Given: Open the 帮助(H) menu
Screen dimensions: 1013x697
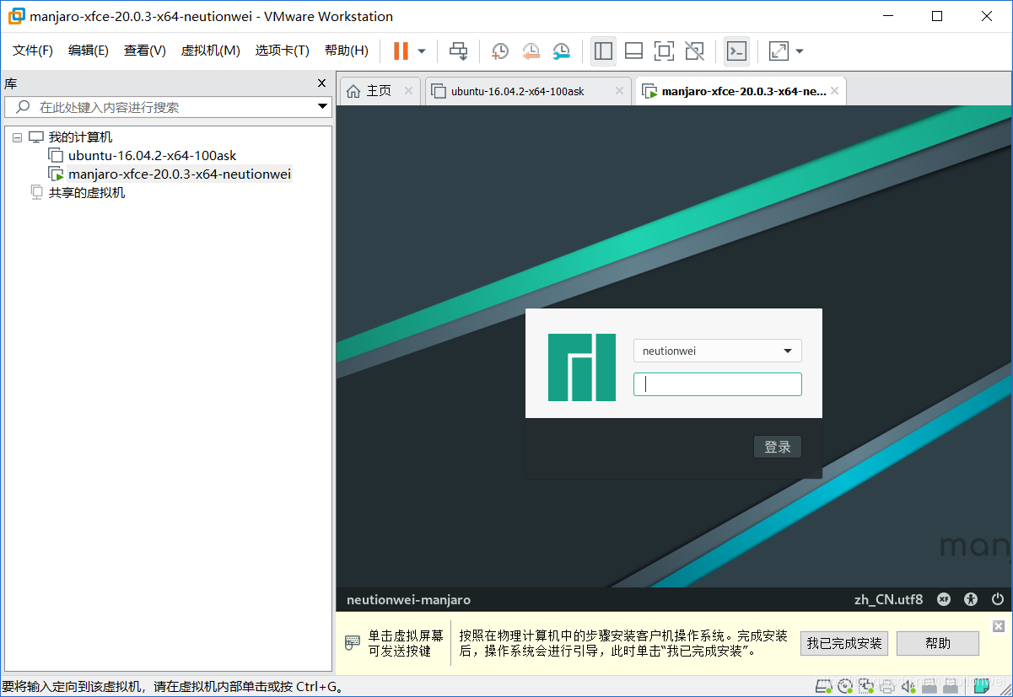Looking at the screenshot, I should pyautogui.click(x=347, y=51).
